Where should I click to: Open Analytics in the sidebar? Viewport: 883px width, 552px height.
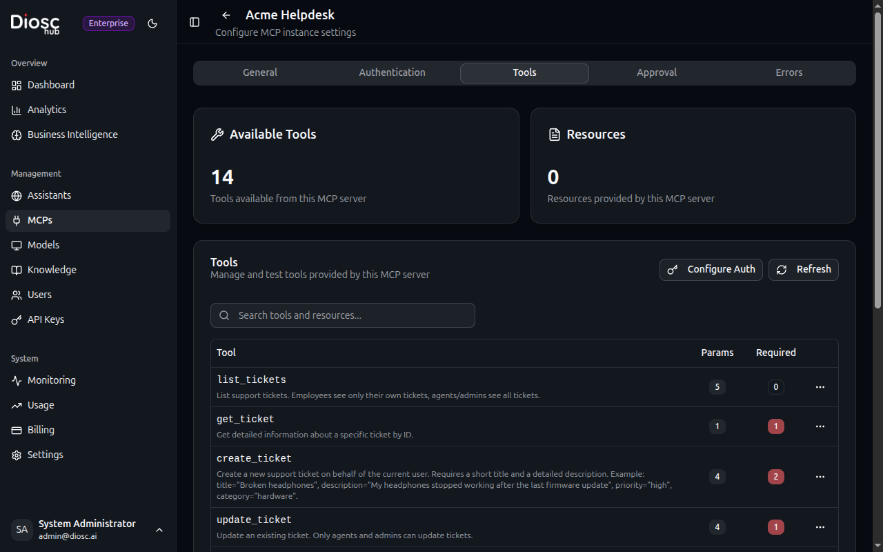pyautogui.click(x=47, y=110)
